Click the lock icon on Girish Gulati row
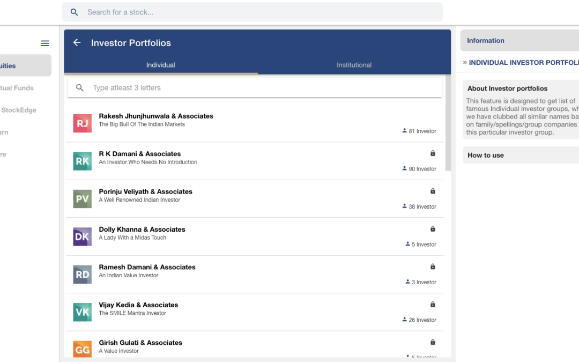Screen dimensions: 579x362 tap(433, 342)
